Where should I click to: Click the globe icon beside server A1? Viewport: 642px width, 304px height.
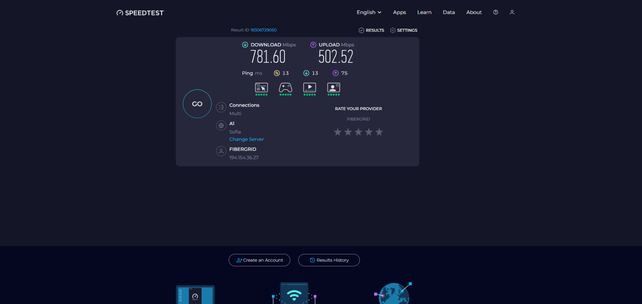click(221, 125)
